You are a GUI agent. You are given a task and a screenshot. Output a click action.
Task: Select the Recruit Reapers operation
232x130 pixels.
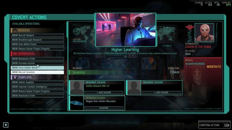(37, 35)
